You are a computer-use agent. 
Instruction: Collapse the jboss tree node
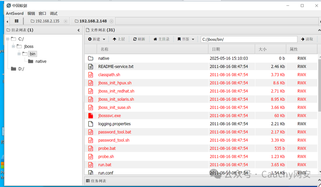13,46
